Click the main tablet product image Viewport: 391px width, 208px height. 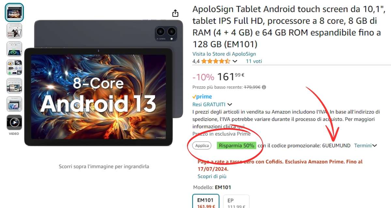(104, 83)
